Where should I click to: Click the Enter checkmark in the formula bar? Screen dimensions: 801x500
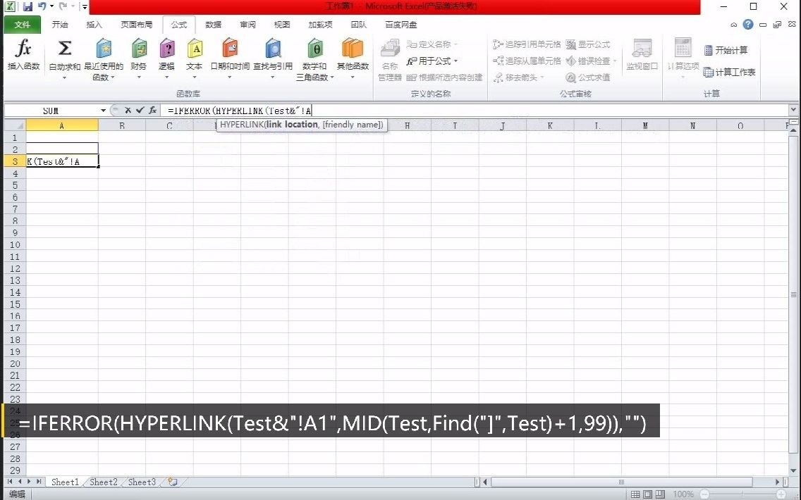[140, 110]
